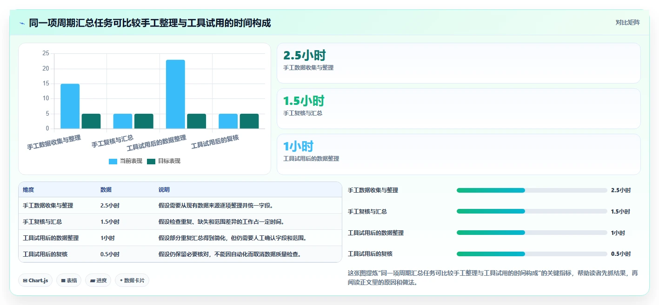Click the main title about 时间构成
The height and width of the screenshot is (305, 659).
pos(150,22)
